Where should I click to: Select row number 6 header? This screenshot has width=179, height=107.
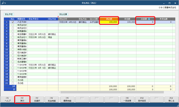pos(7,37)
